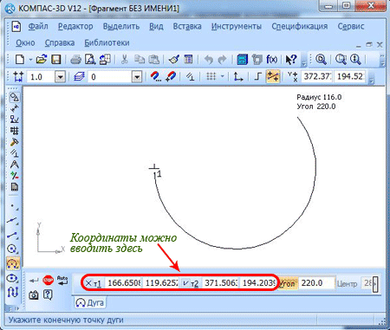
Task: Select the Circle tool
Action: [13, 249]
